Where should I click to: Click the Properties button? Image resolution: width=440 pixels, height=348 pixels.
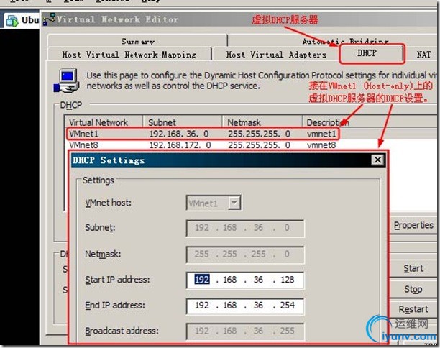413,225
